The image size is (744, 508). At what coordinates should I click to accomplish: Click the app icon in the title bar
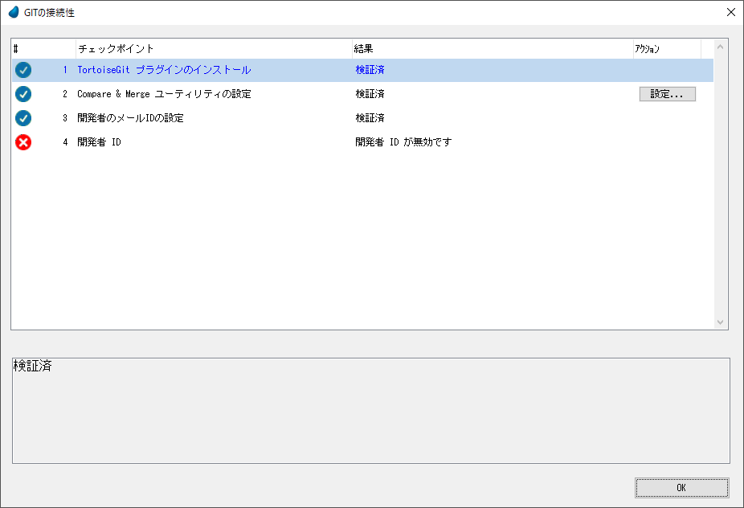coord(13,12)
